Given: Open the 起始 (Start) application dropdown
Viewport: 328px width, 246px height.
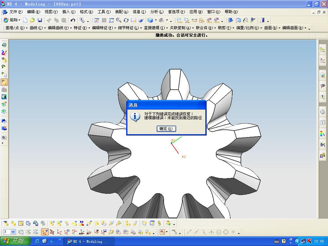Looking at the screenshot, I should point(12,20).
